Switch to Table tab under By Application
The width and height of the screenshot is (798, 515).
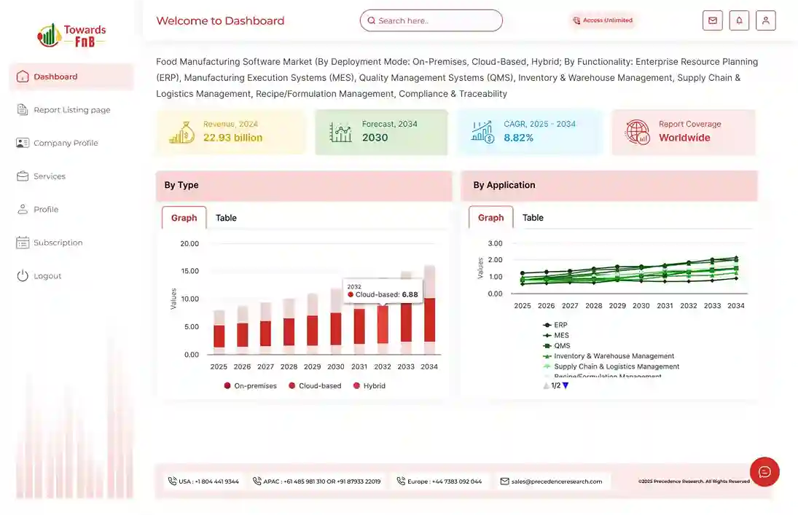533,218
